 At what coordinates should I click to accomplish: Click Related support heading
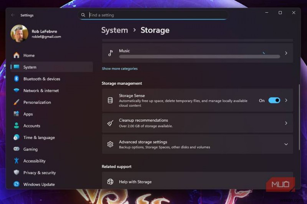pos(117,166)
